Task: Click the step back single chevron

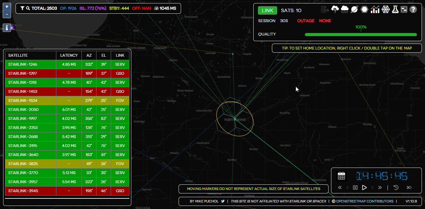Action: tap(348, 188)
